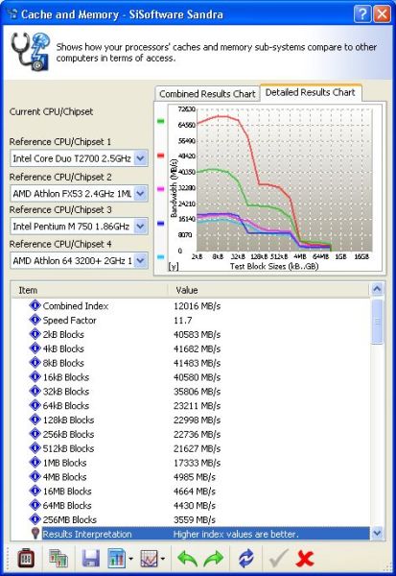Select the 4kB Blocks row
This screenshot has height=576, width=396.
190,348
